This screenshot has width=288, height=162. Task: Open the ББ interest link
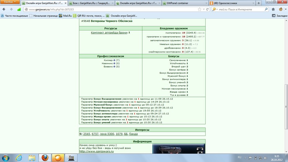126,134
